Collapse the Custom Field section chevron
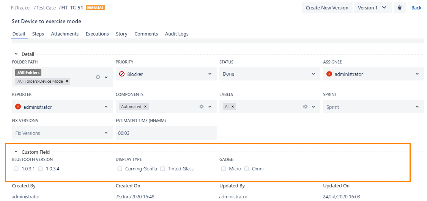 click(16, 152)
